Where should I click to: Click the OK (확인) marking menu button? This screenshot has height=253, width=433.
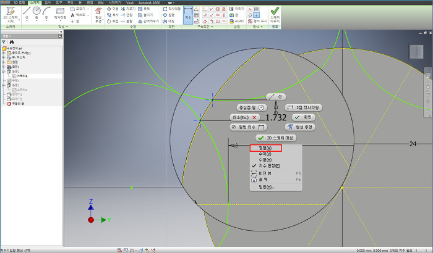coord(304,117)
